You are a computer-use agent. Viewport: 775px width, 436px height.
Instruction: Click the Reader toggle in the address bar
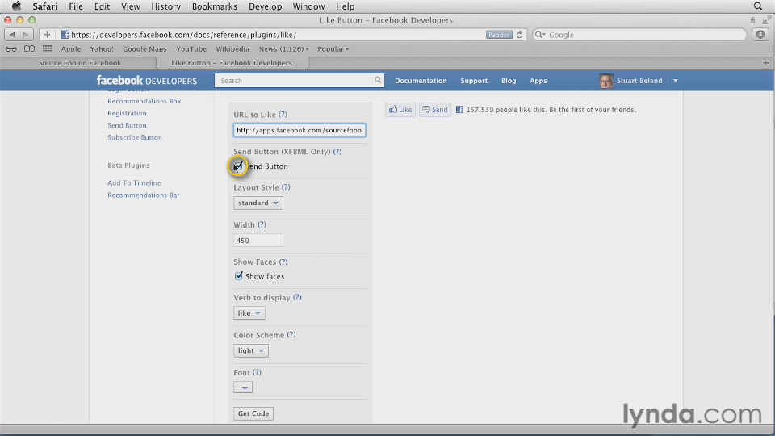click(499, 35)
